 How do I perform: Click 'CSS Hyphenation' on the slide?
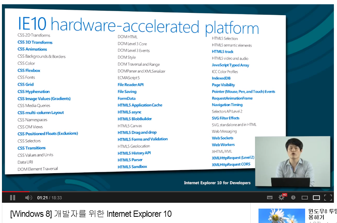(x=33, y=91)
